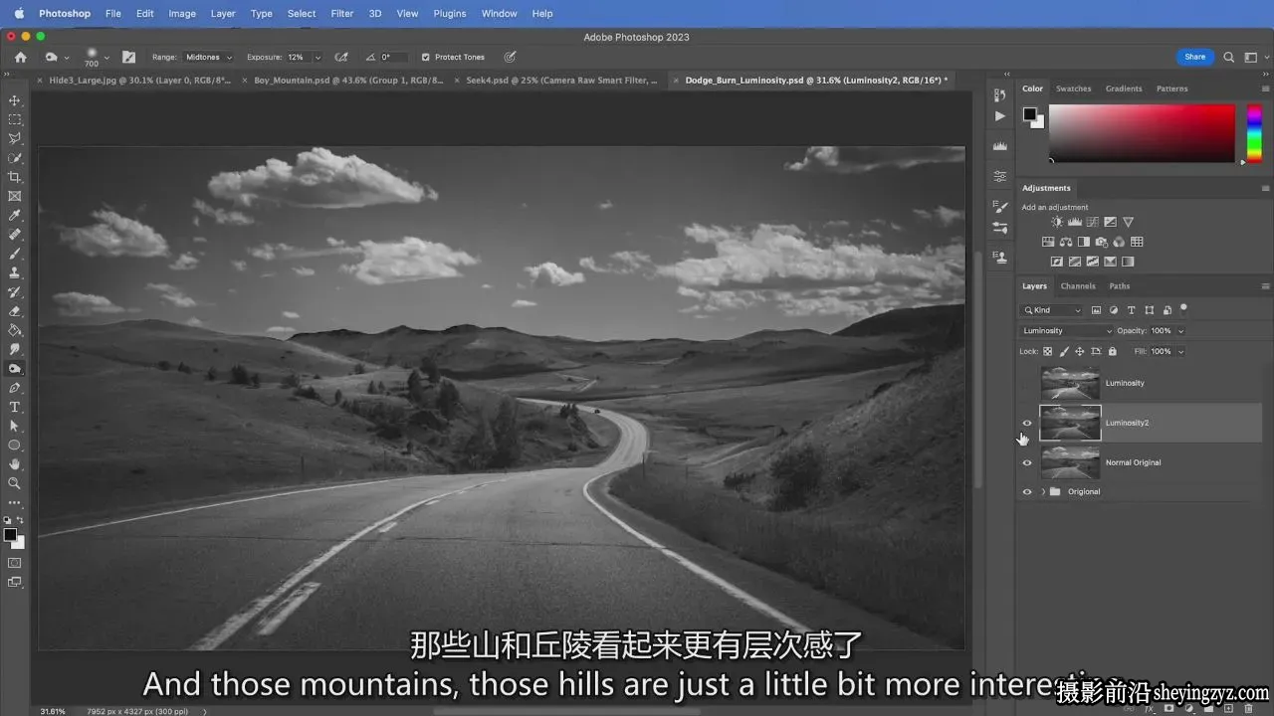Add a Levels adjustment
Image resolution: width=1274 pixels, height=716 pixels.
pos(1075,222)
